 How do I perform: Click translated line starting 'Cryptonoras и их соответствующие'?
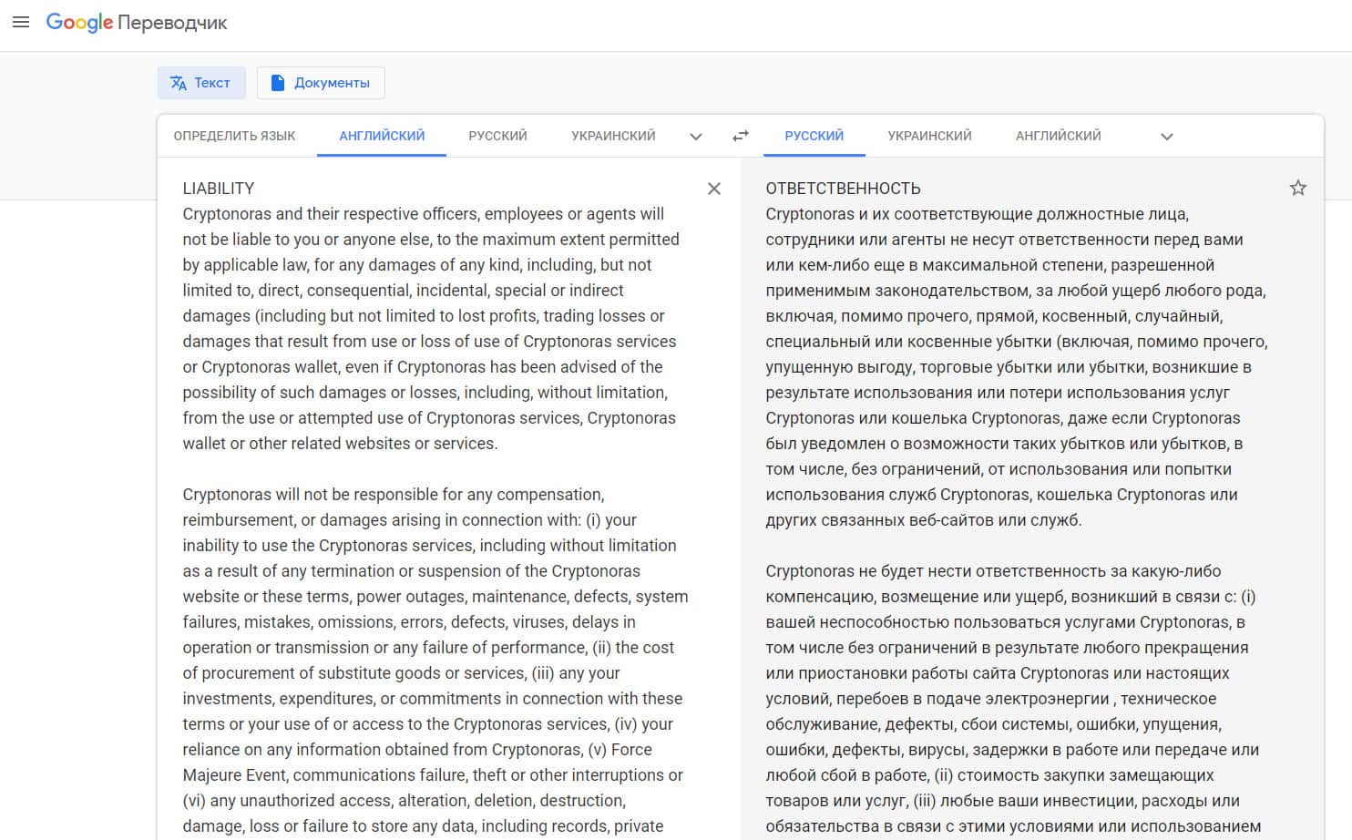click(977, 214)
